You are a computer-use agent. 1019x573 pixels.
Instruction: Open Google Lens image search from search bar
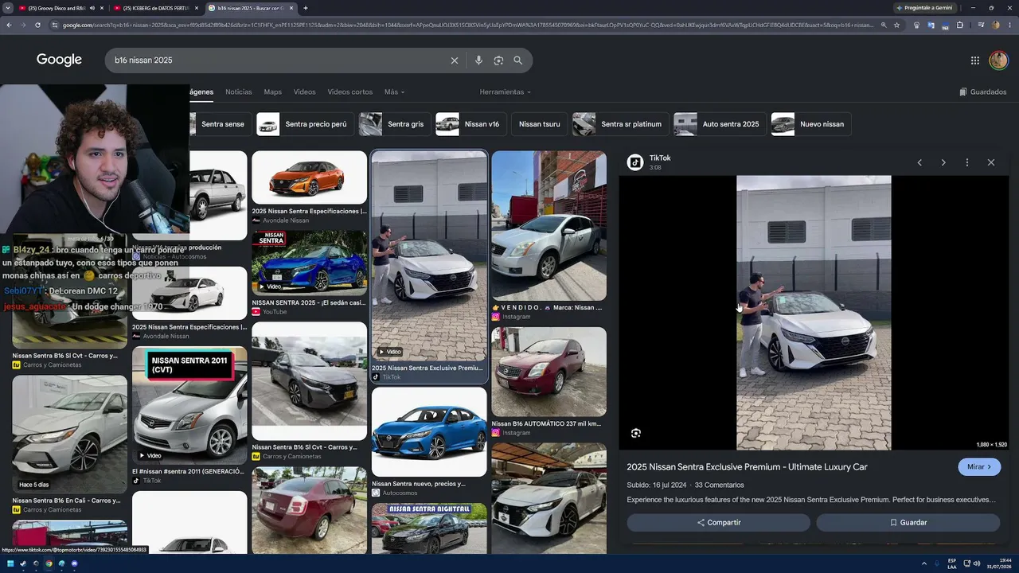[498, 60]
